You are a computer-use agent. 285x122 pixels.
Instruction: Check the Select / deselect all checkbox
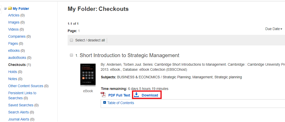pyautogui.click(x=71, y=40)
